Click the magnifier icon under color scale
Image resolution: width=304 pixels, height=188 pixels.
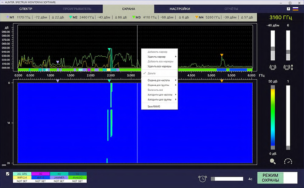pyautogui.click(x=273, y=161)
